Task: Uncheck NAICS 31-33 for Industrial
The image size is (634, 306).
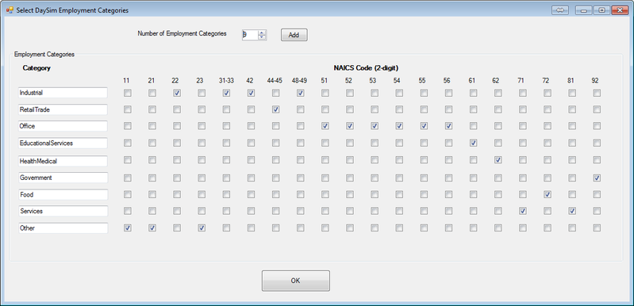Action: click(226, 94)
